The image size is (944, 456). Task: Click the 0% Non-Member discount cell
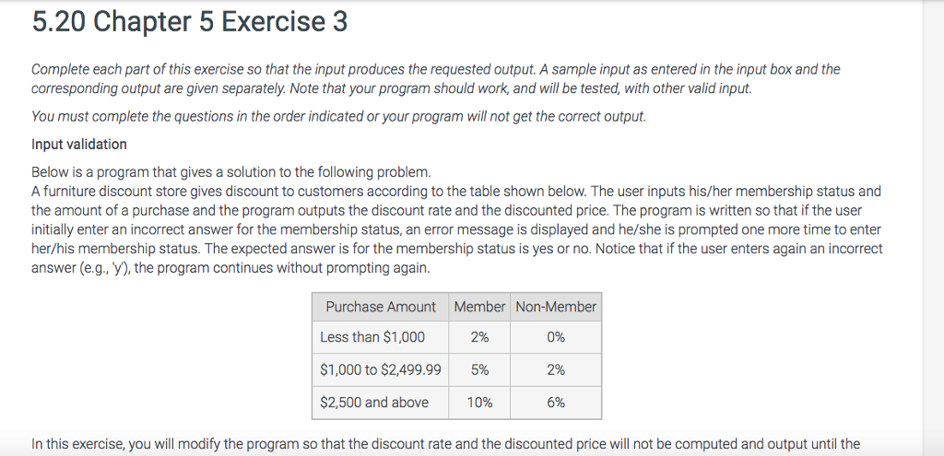point(556,337)
